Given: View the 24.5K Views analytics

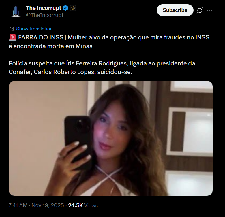Looking at the screenshot, I should pyautogui.click(x=83, y=205).
